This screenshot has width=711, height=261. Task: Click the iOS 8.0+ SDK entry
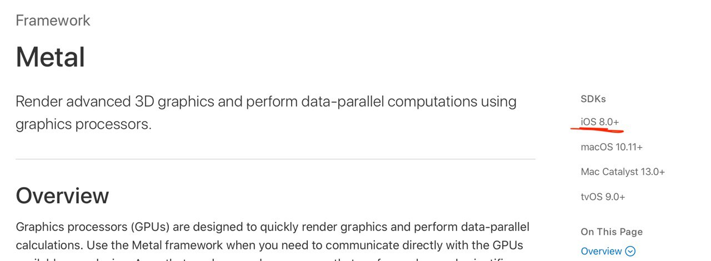pos(599,122)
